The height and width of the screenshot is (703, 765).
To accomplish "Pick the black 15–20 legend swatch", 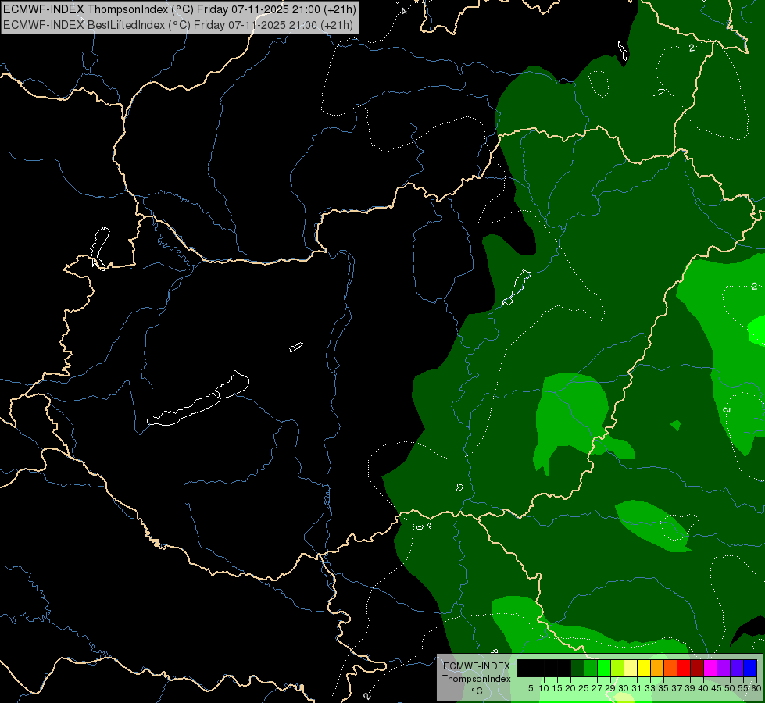I will point(564,668).
